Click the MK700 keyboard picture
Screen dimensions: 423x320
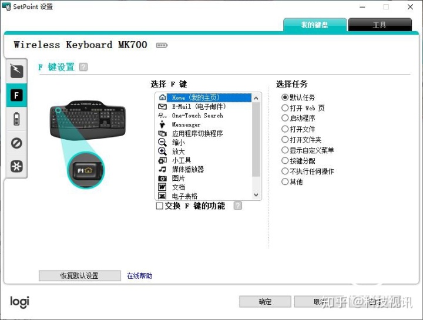point(88,120)
